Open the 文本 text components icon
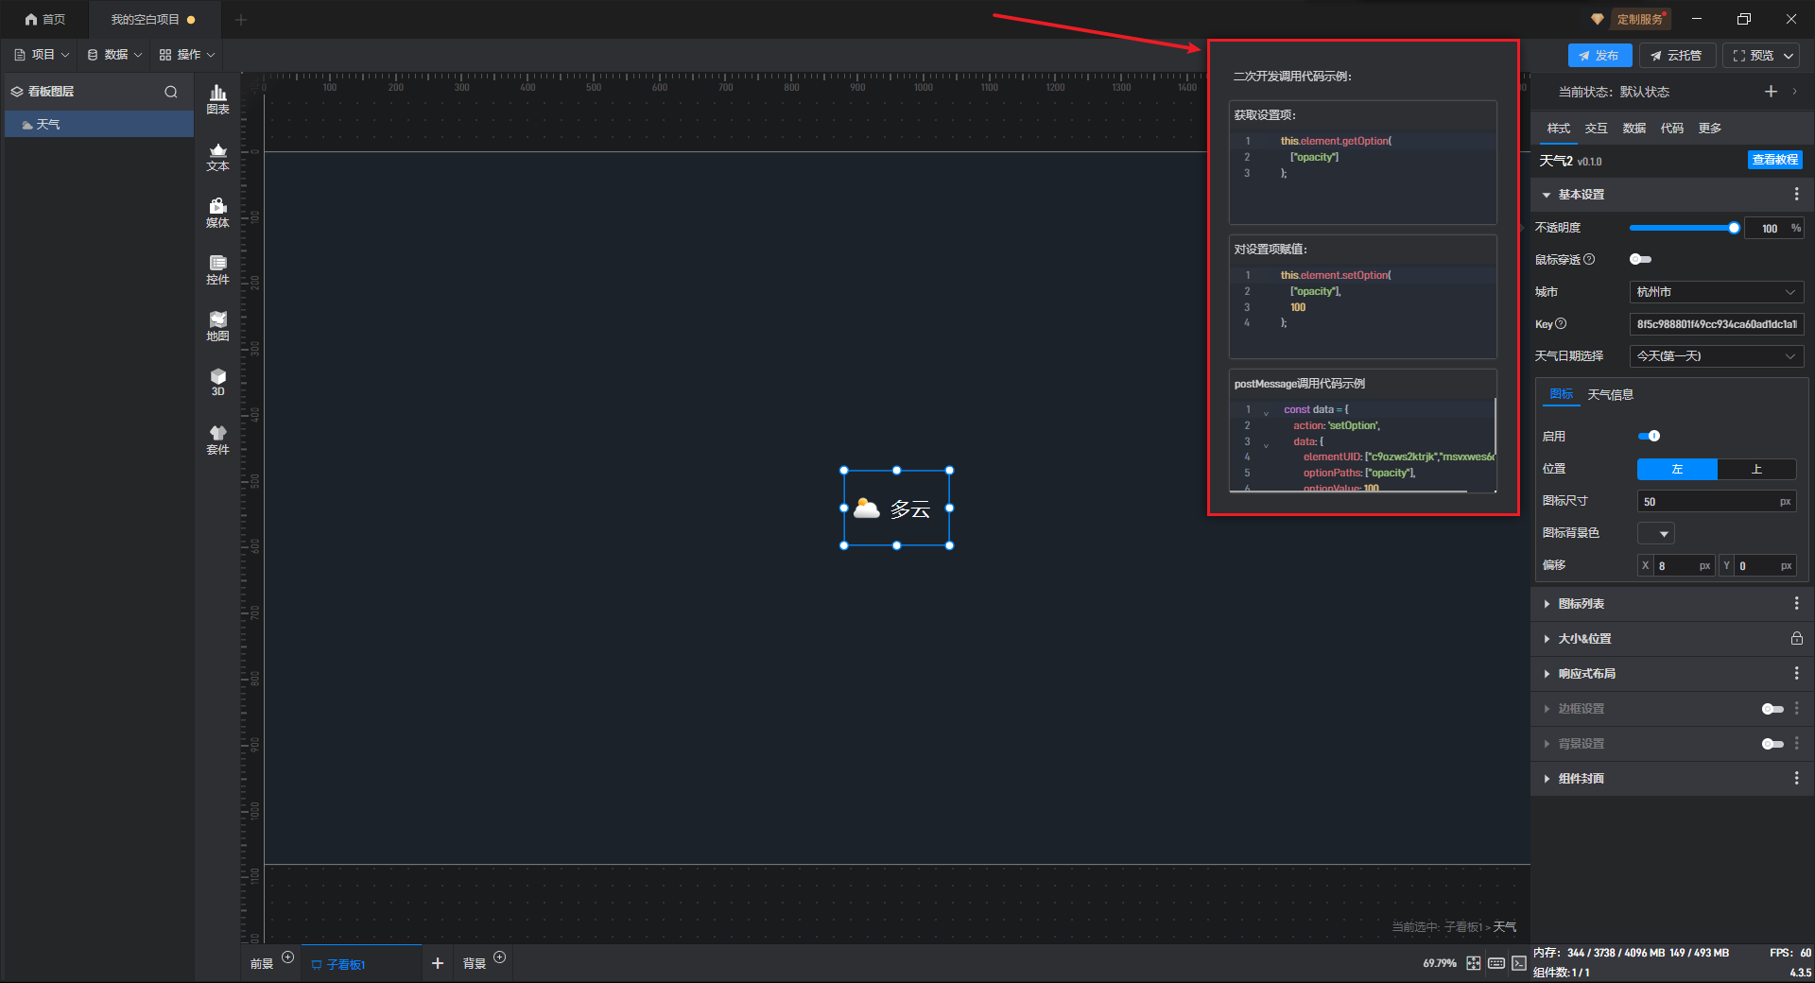The width and height of the screenshot is (1815, 983). tap(217, 156)
